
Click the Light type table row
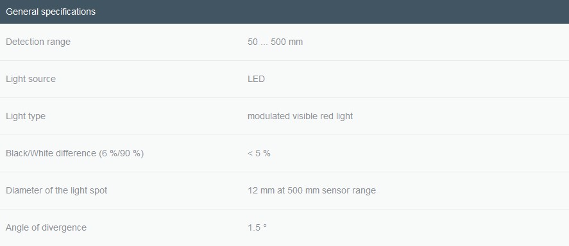pyautogui.click(x=285, y=117)
